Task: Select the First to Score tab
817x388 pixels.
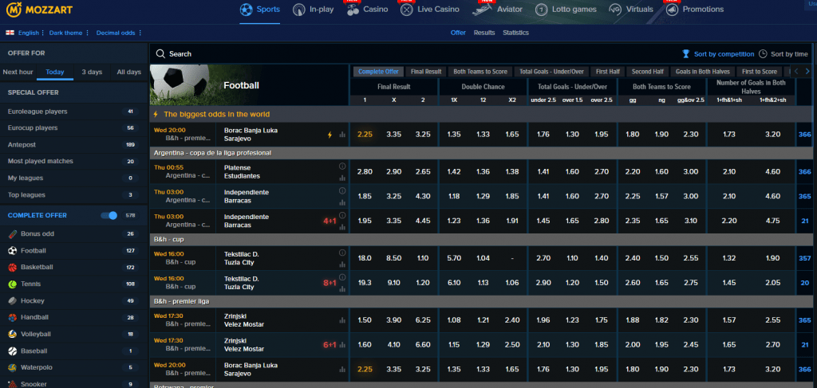Action: pos(760,72)
